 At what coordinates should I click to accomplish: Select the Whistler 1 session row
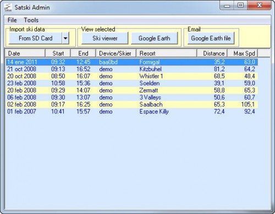click(132, 76)
